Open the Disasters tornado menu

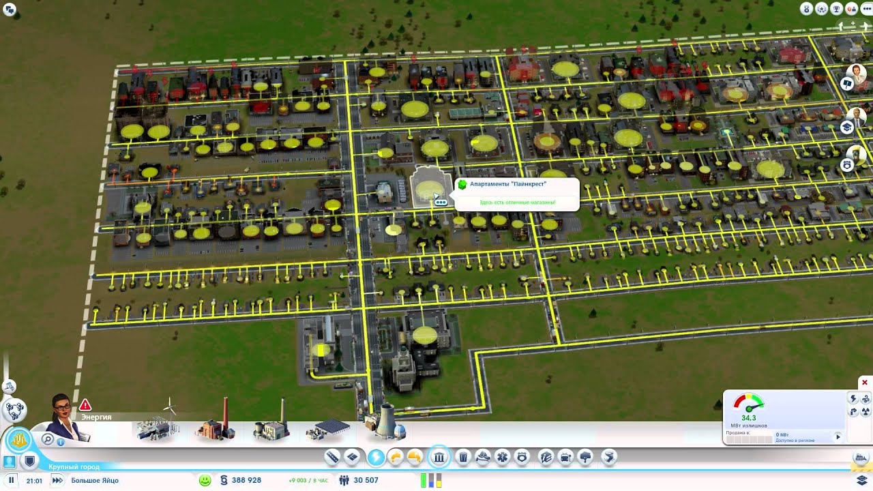(x=610, y=457)
